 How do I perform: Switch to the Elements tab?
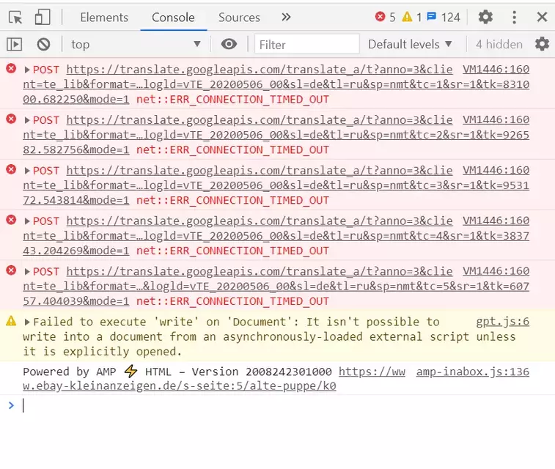click(x=104, y=18)
